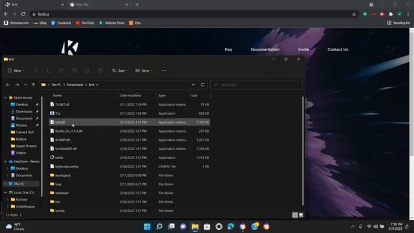Switch to large thumbnails view icon

point(301,215)
